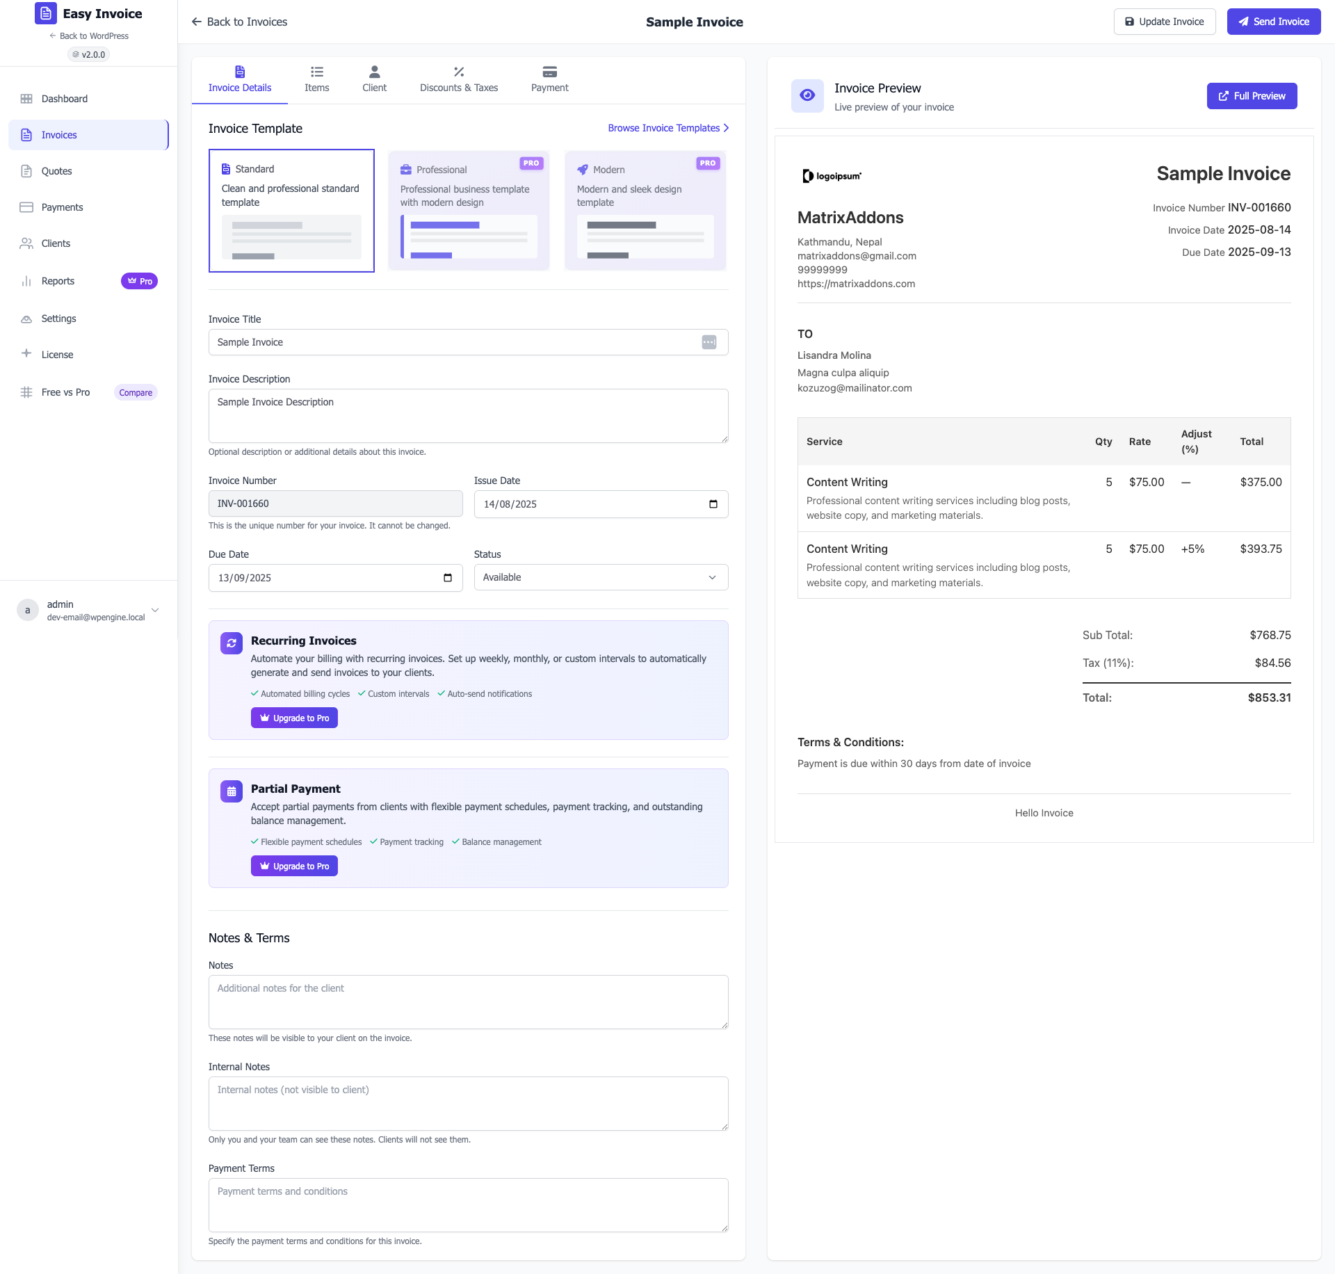The height and width of the screenshot is (1274, 1335).
Task: Open the Invoices sidebar item
Action: 88,135
